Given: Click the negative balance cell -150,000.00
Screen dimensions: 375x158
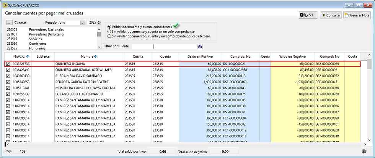Looking at the screenshot, I should pyautogui.click(x=292, y=124).
